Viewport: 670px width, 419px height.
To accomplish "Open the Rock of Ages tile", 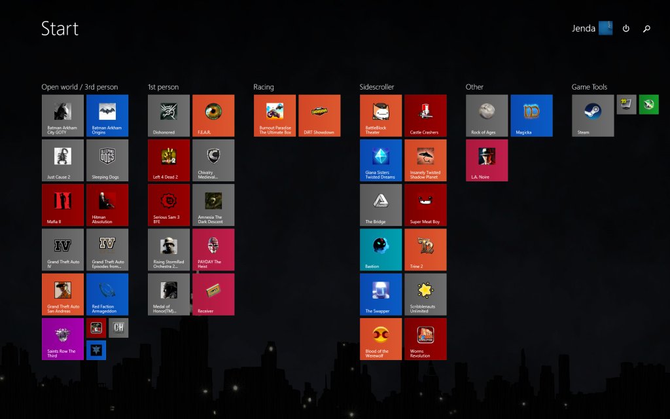I will [487, 115].
